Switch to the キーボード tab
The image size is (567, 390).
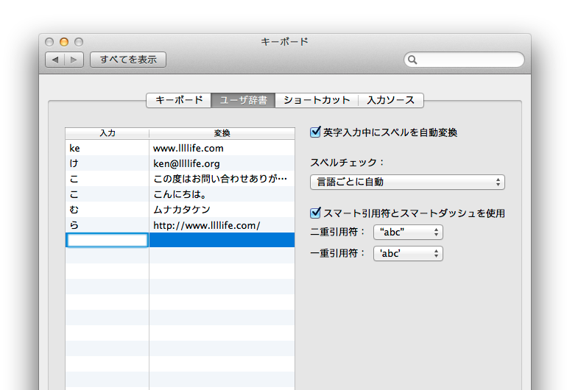click(179, 100)
